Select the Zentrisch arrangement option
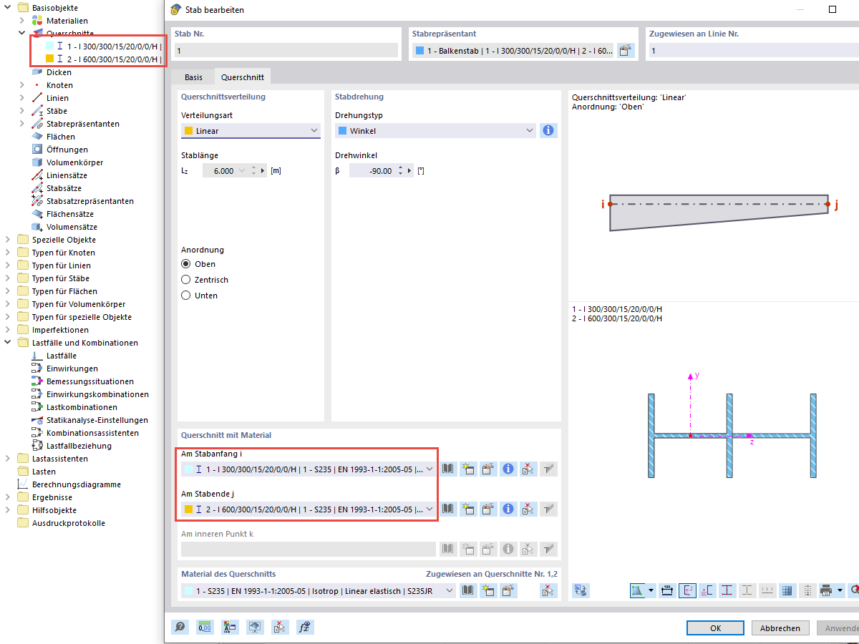 pyautogui.click(x=186, y=280)
